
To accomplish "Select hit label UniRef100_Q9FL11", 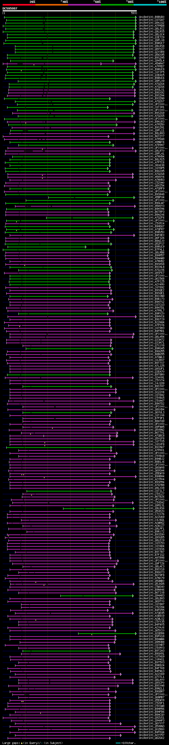I will (x=152, y=131).
